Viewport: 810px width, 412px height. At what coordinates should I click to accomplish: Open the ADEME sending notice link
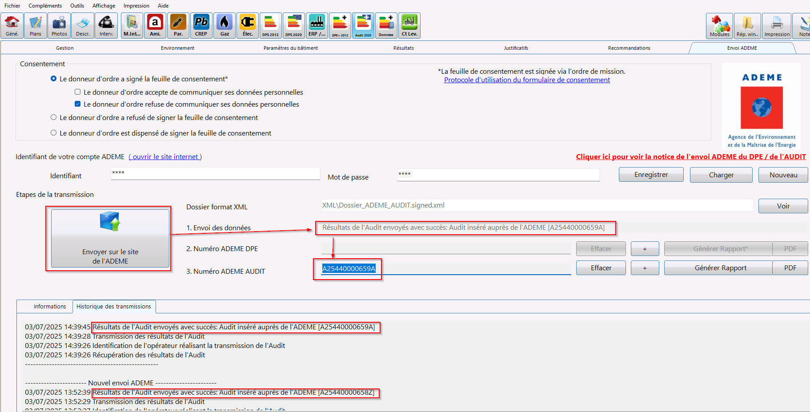coord(691,157)
